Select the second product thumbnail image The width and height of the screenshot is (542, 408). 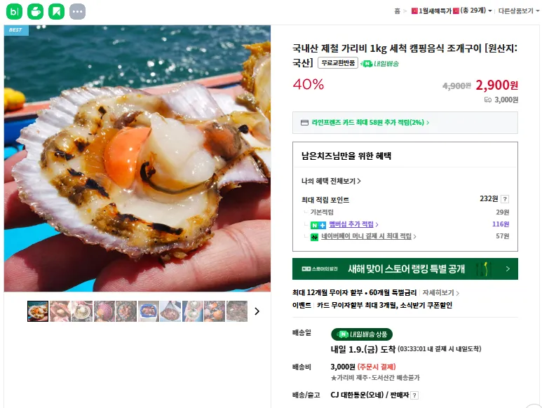tap(60, 311)
